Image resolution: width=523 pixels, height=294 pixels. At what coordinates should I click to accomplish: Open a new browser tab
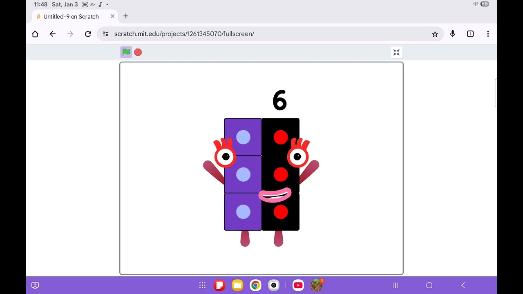coord(126,16)
